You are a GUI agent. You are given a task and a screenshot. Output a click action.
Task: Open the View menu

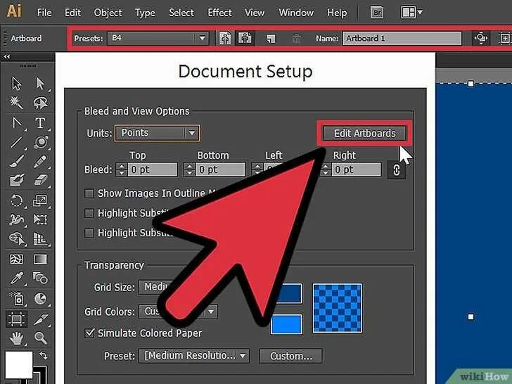tap(255, 13)
